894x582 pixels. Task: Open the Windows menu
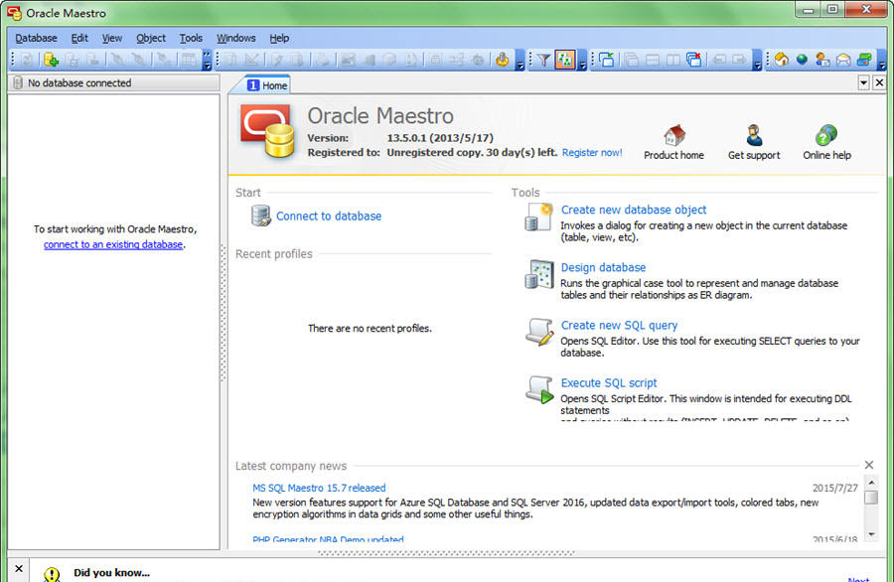pyautogui.click(x=235, y=38)
